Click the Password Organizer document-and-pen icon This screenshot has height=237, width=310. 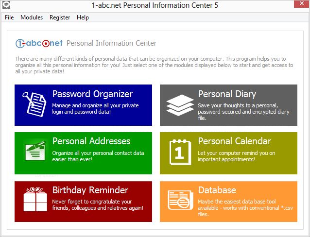pyautogui.click(x=34, y=103)
